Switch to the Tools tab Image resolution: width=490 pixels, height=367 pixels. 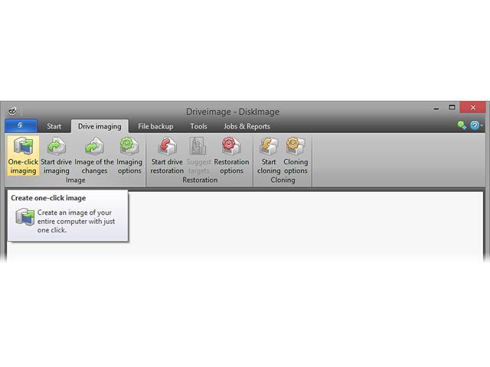click(x=198, y=126)
